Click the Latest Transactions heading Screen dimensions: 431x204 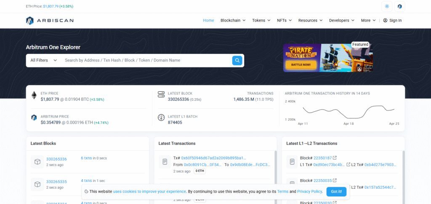(x=177, y=143)
